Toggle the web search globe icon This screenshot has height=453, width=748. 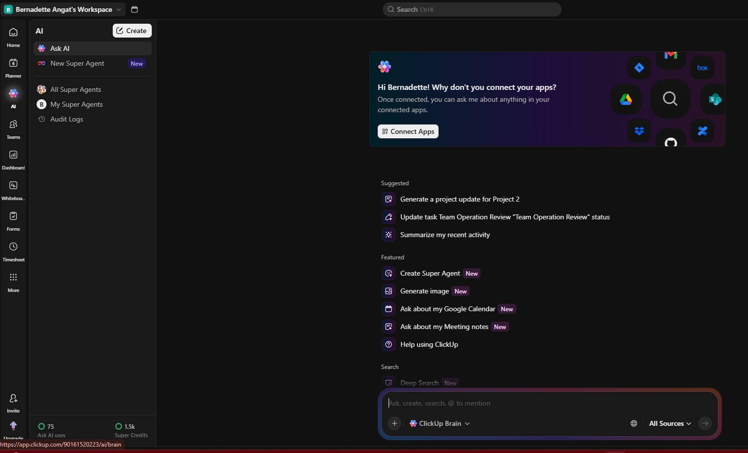pos(634,423)
